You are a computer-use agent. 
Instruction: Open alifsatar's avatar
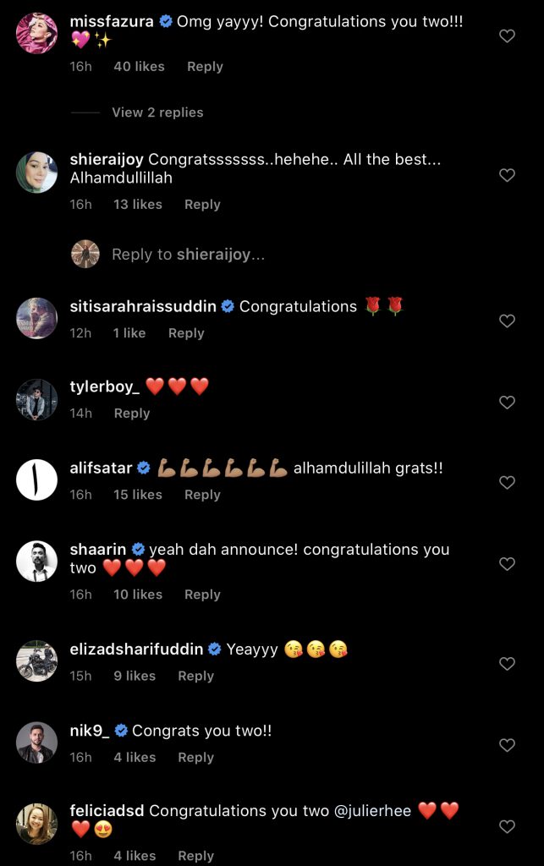(36, 480)
